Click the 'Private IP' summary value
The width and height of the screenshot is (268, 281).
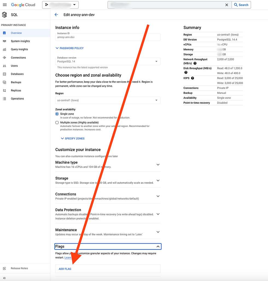pyautogui.click(x=223, y=88)
